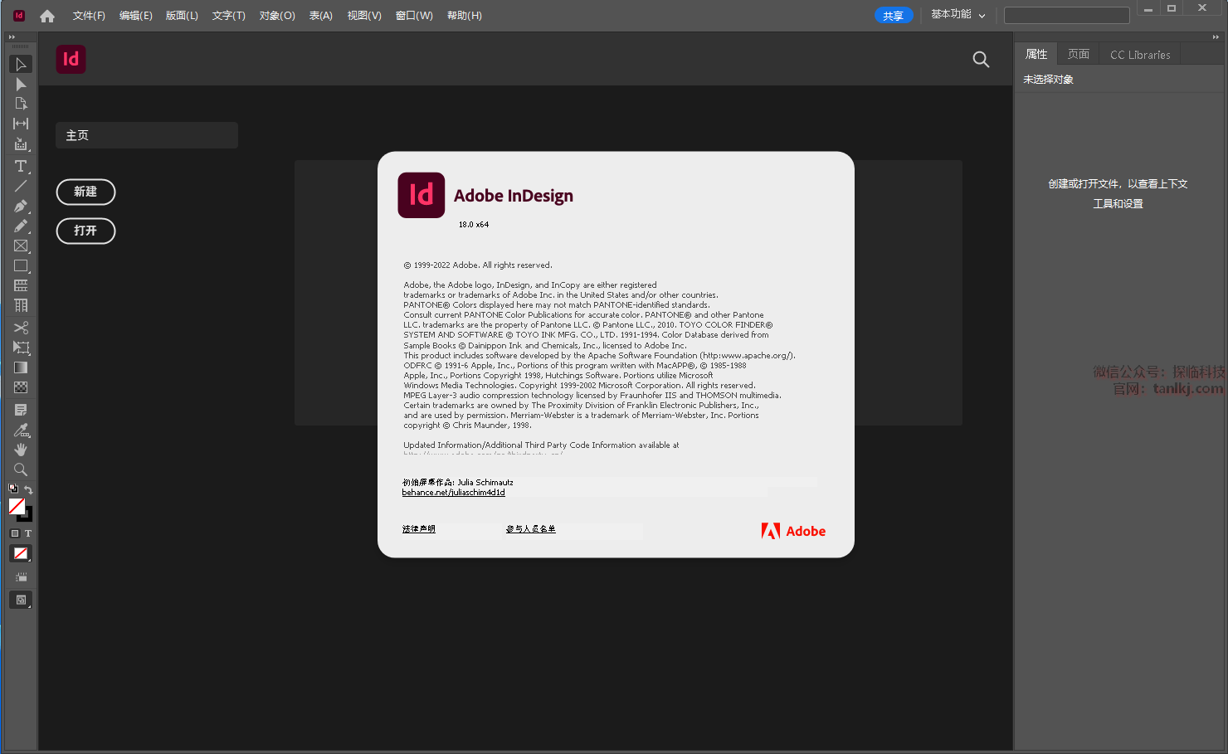Switch to the CC Libraries tab
Viewport: 1228px width, 754px height.
[1140, 55]
